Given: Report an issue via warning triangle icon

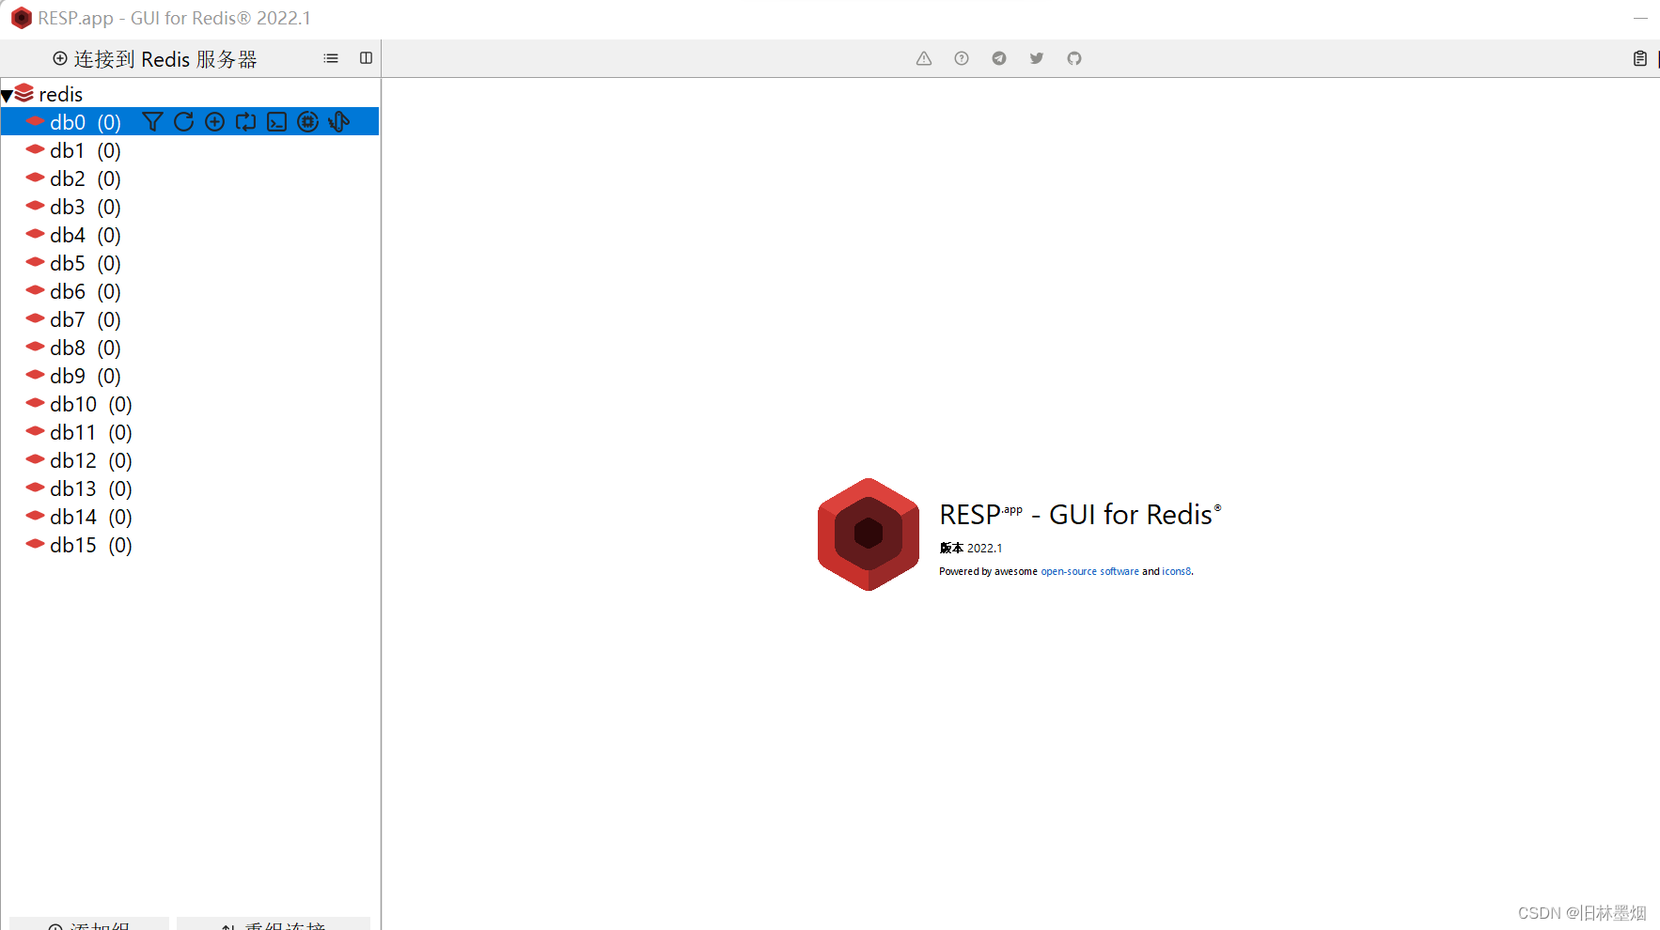Looking at the screenshot, I should (924, 58).
